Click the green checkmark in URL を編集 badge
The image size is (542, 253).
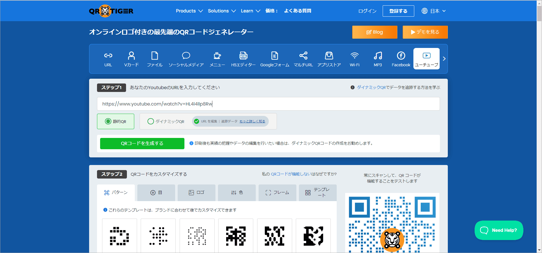pos(197,121)
